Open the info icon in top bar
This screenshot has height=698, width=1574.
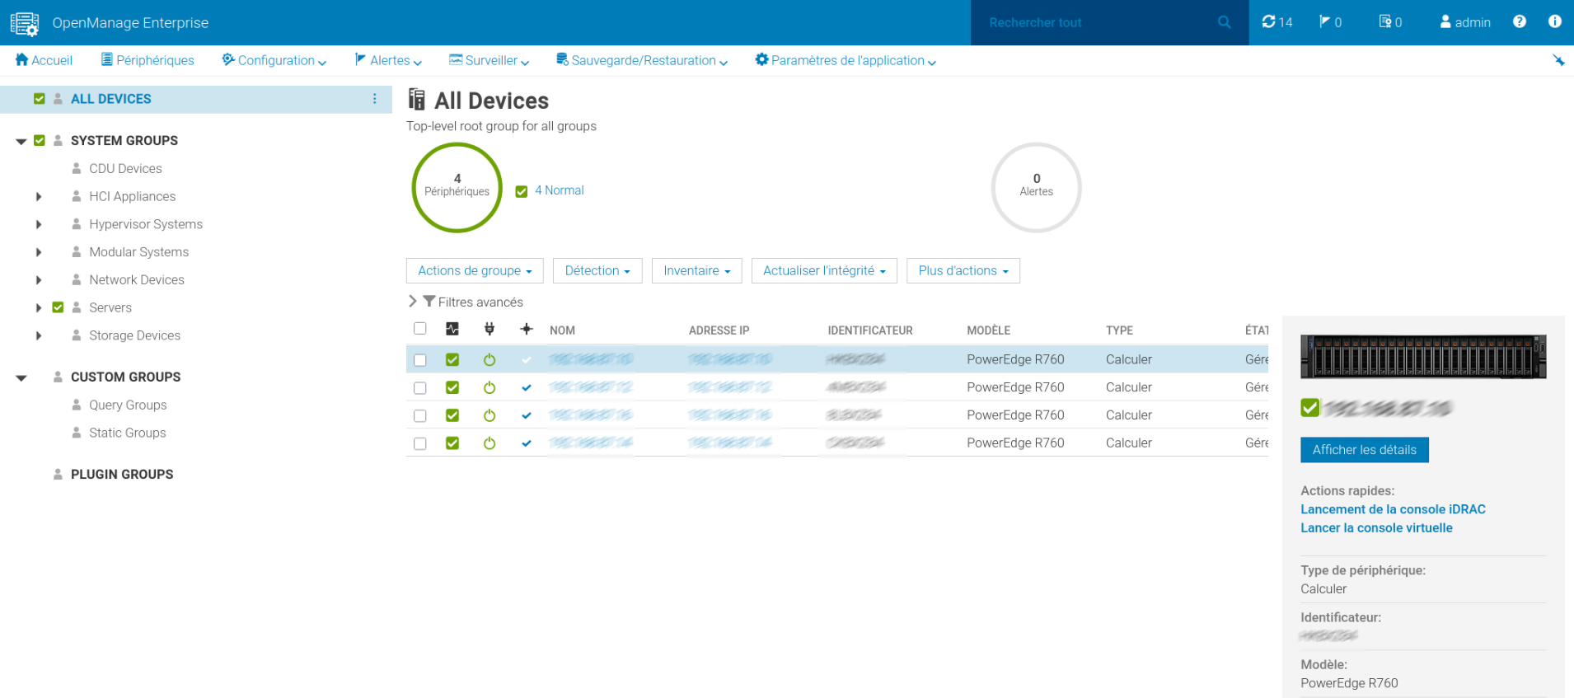[1554, 22]
